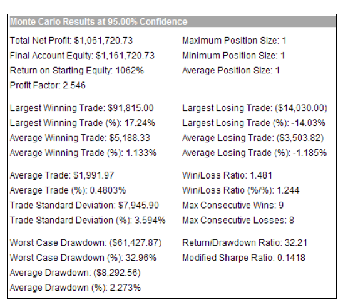This screenshot has width=343, height=307.
Task: Click the Return/Drawdown Ratio line
Action: pyautogui.click(x=245, y=243)
